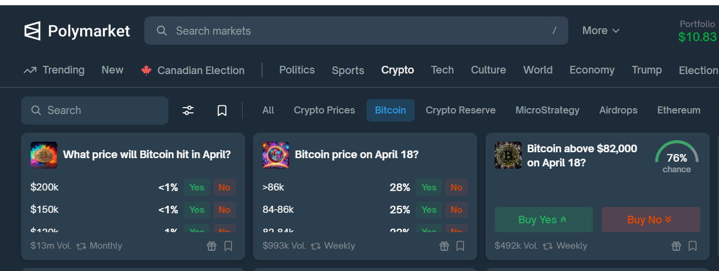Click the Polymarket logo icon
719x271 pixels.
click(32, 31)
